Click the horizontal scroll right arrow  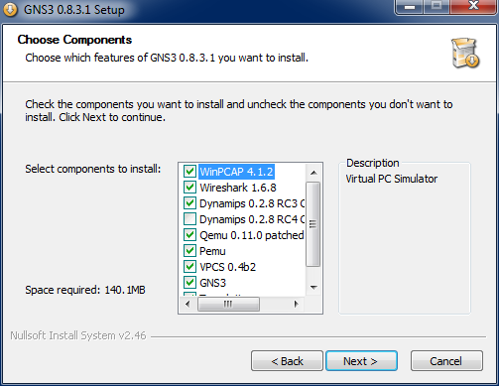pyautogui.click(x=297, y=304)
